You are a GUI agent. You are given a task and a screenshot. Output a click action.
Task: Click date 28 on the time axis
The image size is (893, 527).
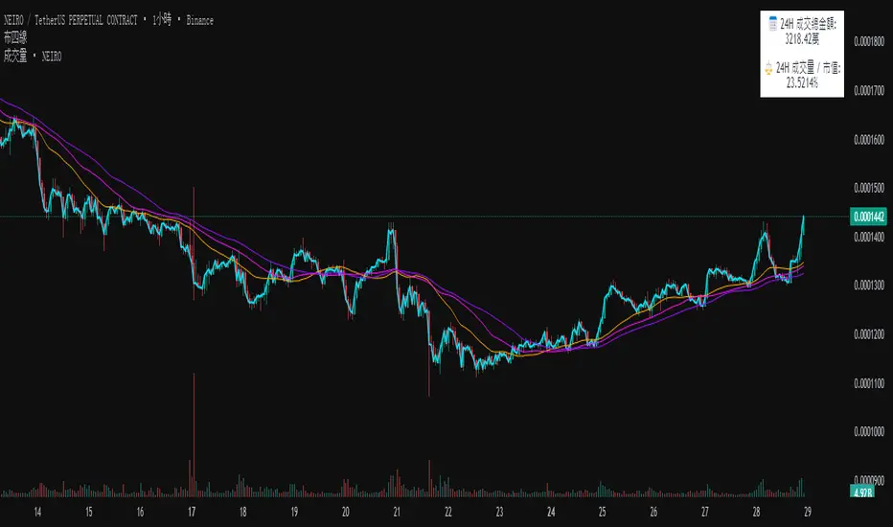[756, 513]
